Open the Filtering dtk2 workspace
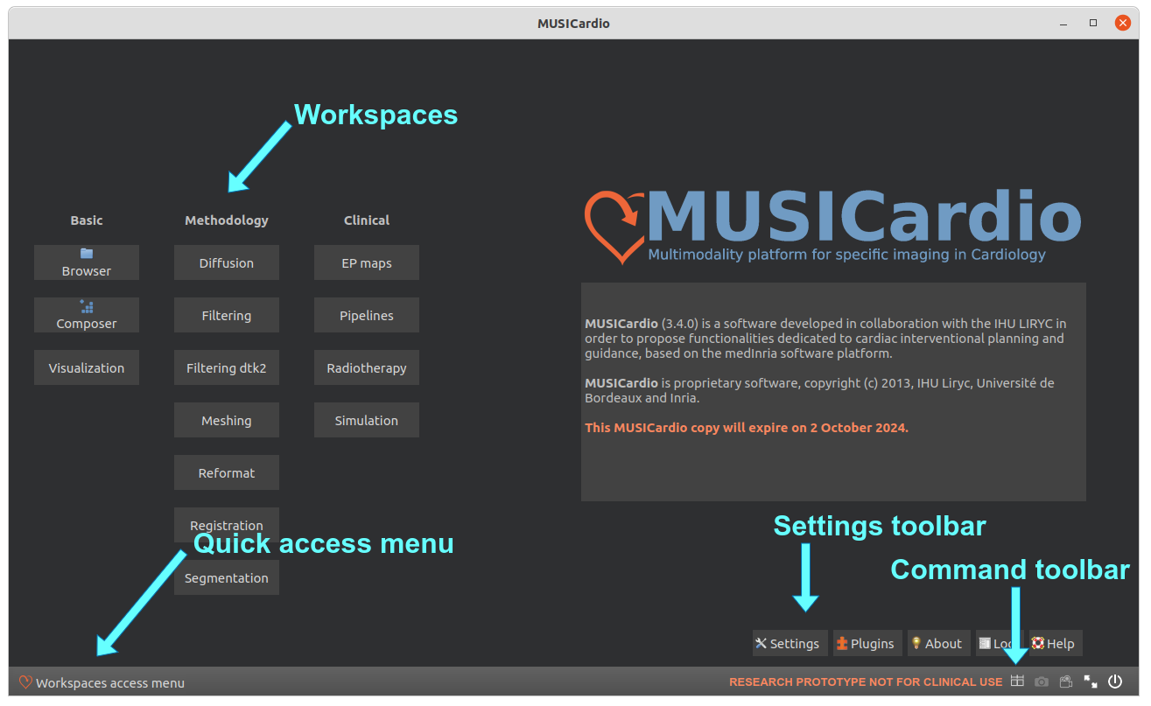1151x706 pixels. pos(227,367)
